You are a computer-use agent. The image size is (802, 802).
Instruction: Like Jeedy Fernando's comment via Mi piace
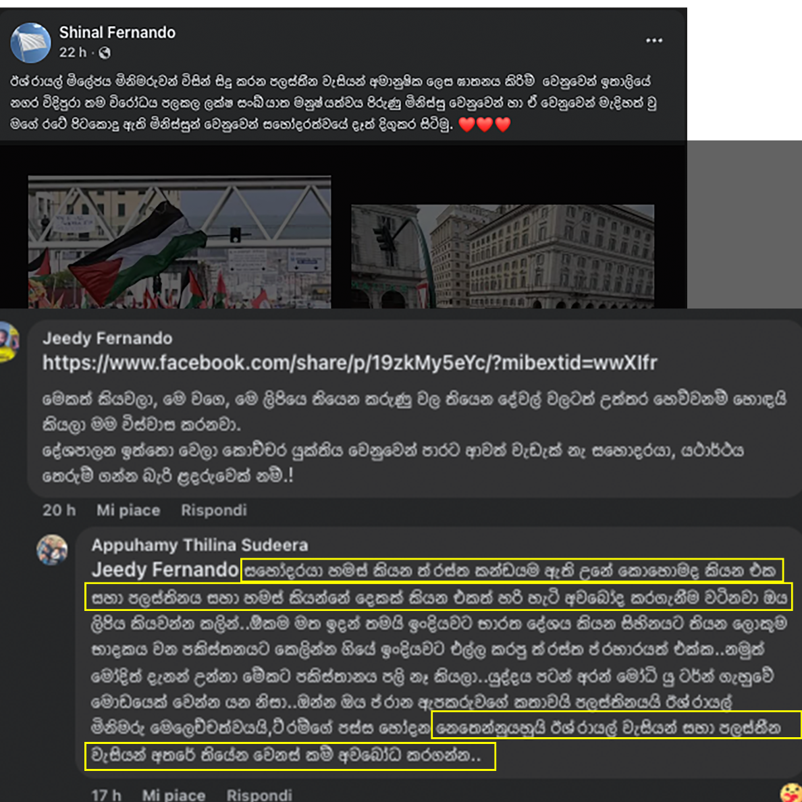tap(128, 510)
